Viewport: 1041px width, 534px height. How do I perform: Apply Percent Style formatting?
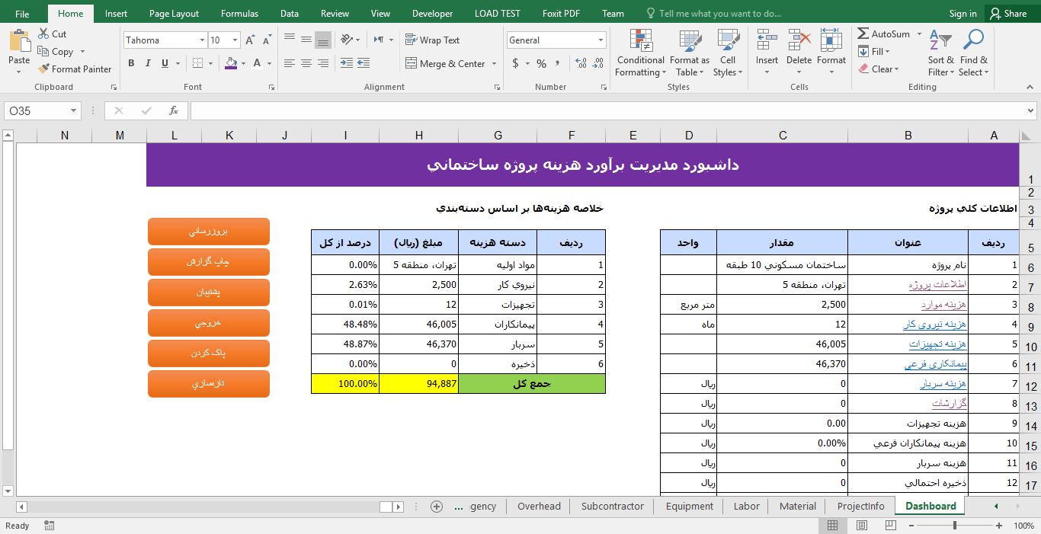tap(541, 64)
